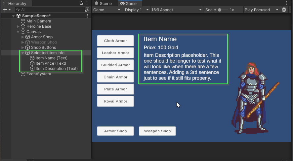293x161 pixels.
Task: Click the plus create-object button in Hierarchy
Action: 5,10
